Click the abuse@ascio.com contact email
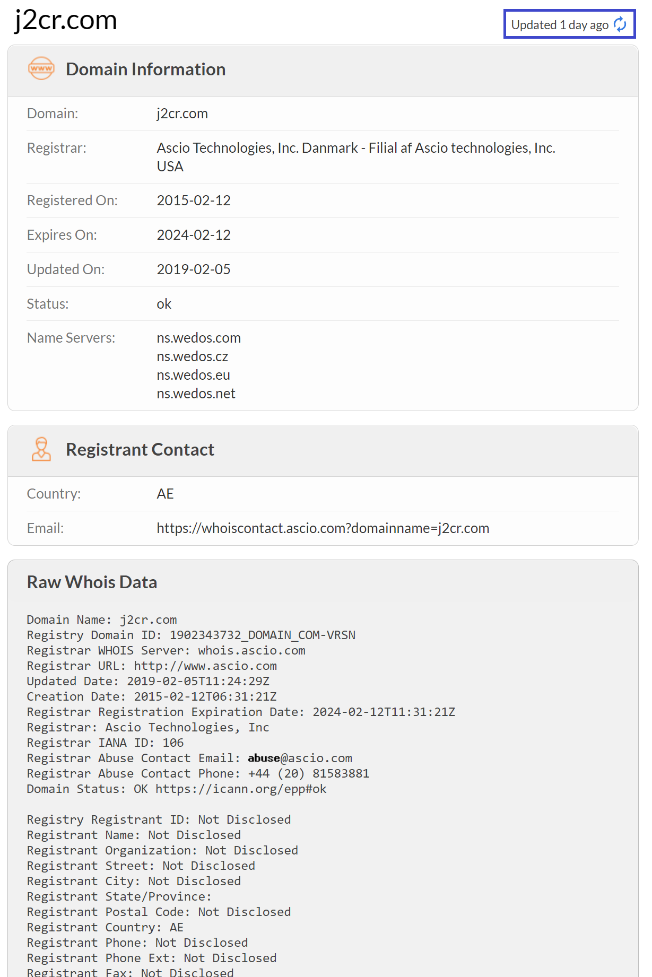Screen dimensions: 652x977 [300, 758]
